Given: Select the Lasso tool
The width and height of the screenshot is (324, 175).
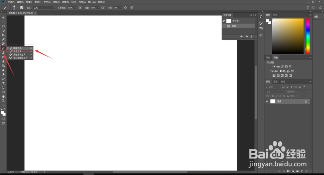Looking at the screenshot, I should [x=3, y=26].
